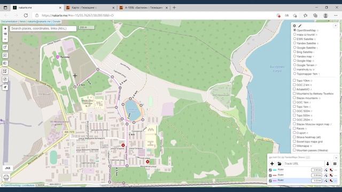Click add-point icon on selected purple Ruler track

[x=331, y=181]
